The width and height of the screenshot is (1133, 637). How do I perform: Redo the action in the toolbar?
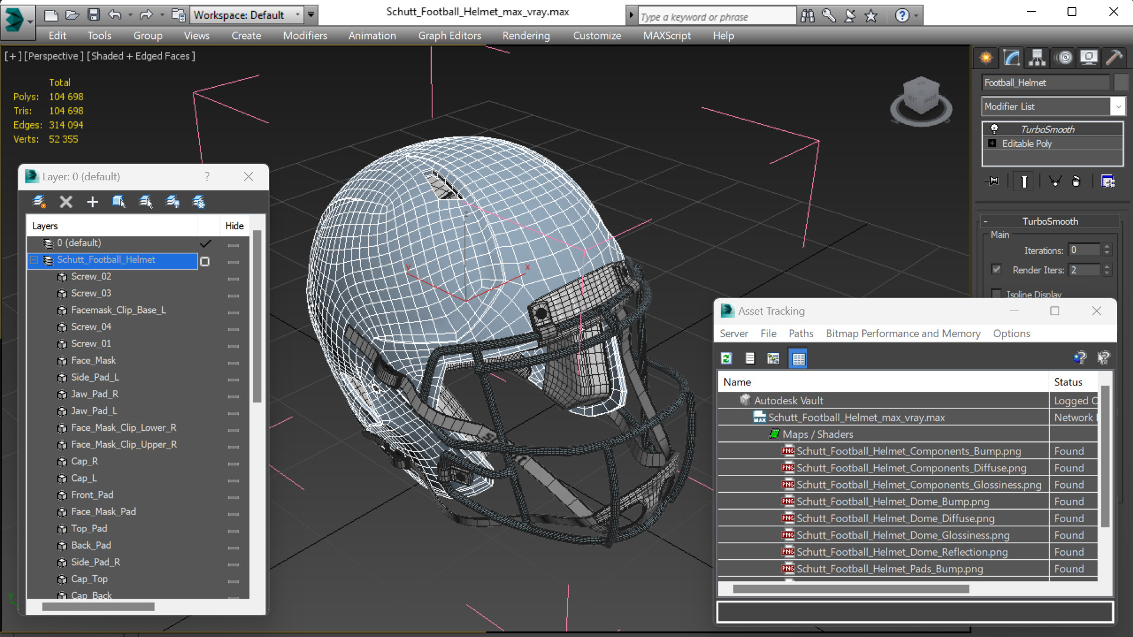pyautogui.click(x=146, y=15)
